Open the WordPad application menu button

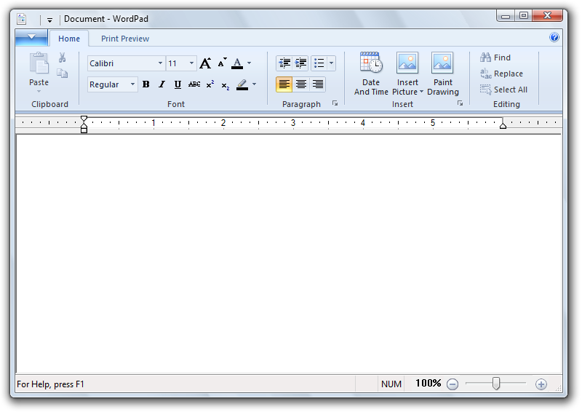pyautogui.click(x=31, y=38)
